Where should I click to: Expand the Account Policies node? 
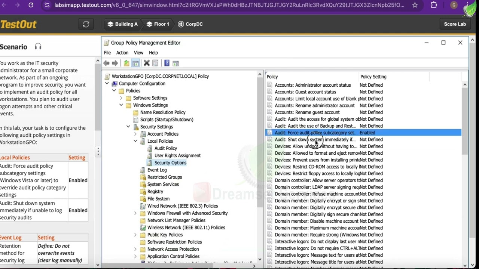click(x=135, y=134)
